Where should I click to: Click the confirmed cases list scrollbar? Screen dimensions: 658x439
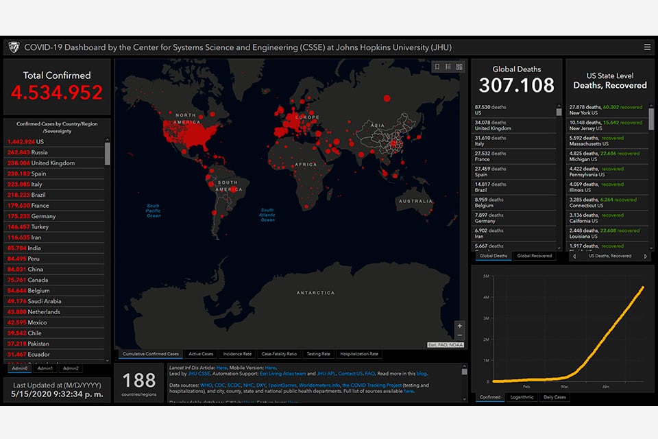tap(107, 153)
